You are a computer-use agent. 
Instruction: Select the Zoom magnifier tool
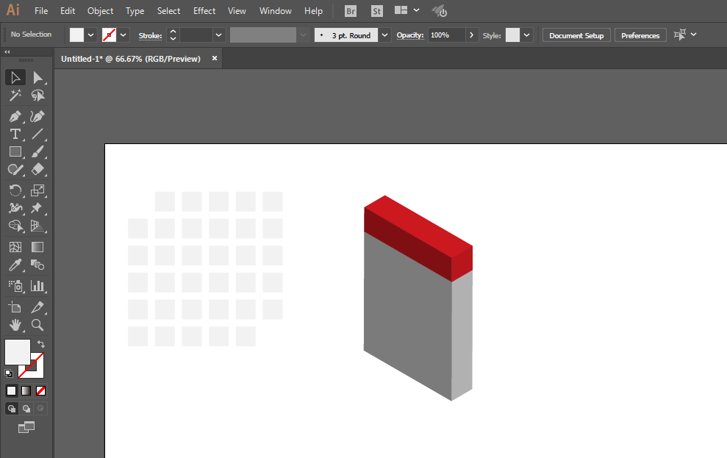(x=37, y=324)
